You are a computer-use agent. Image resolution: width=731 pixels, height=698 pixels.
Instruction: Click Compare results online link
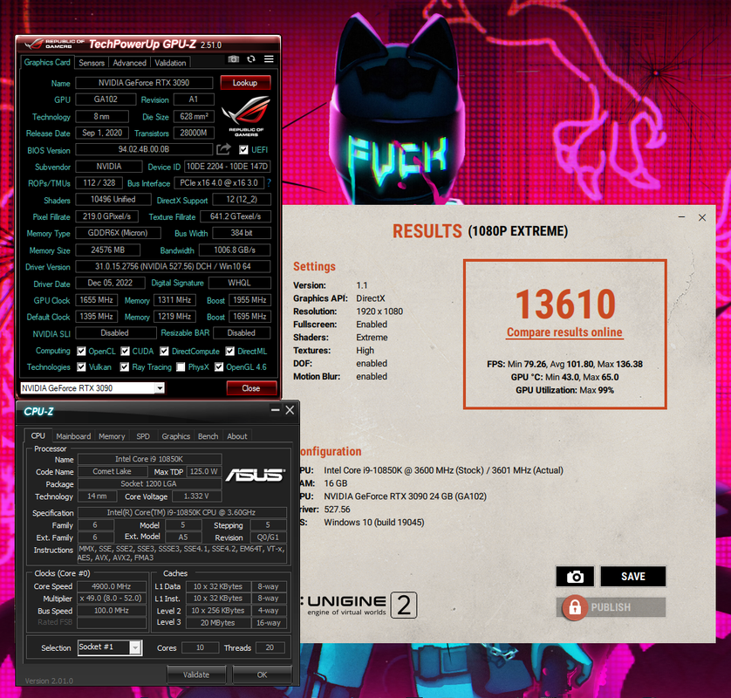click(564, 332)
